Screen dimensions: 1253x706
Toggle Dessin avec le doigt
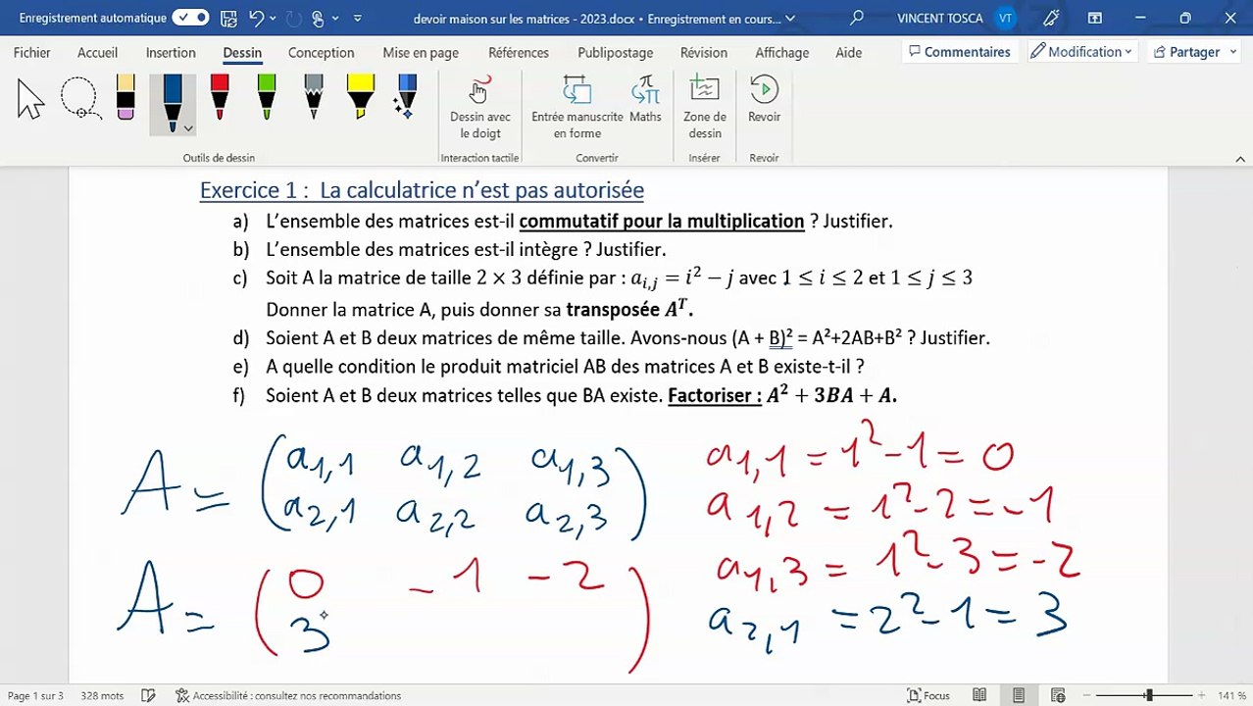pos(480,108)
